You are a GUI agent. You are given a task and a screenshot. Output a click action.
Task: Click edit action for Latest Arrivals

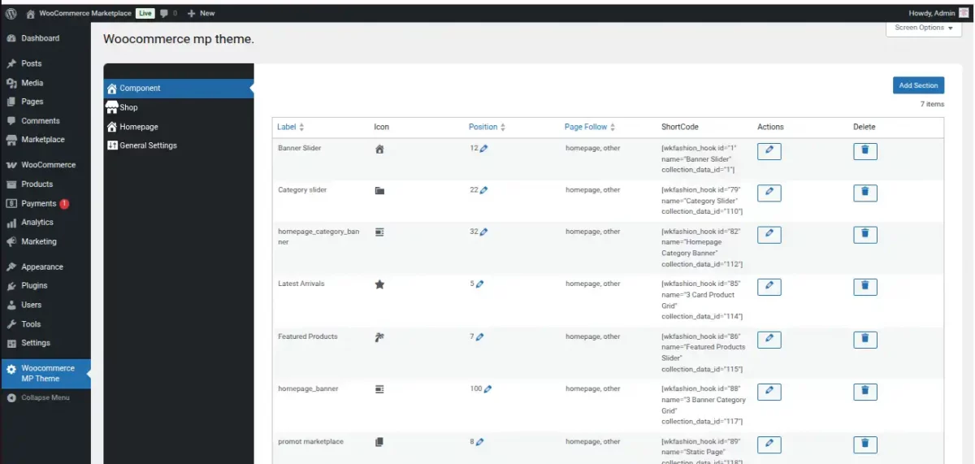tap(769, 287)
